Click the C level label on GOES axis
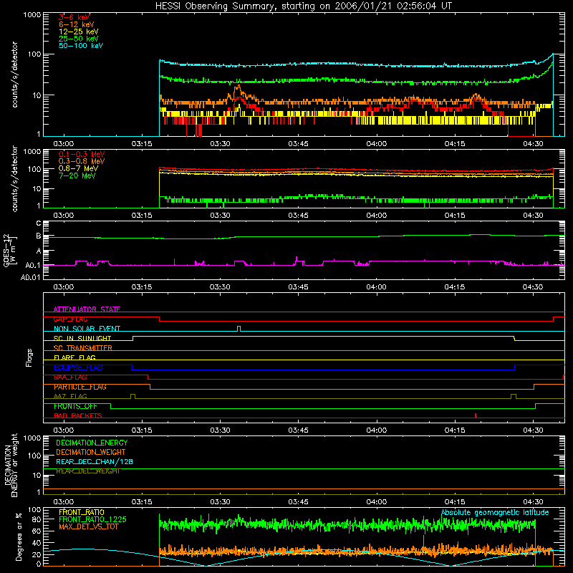The width and height of the screenshot is (573, 573). 39,223
